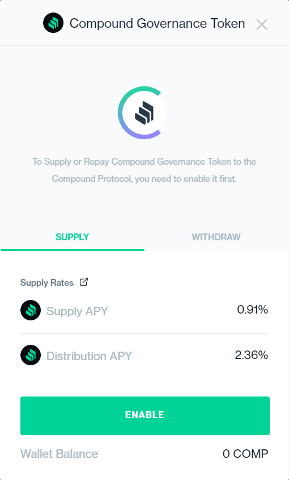289x480 pixels.
Task: Click the COMP logo in the header
Action: tap(53, 23)
